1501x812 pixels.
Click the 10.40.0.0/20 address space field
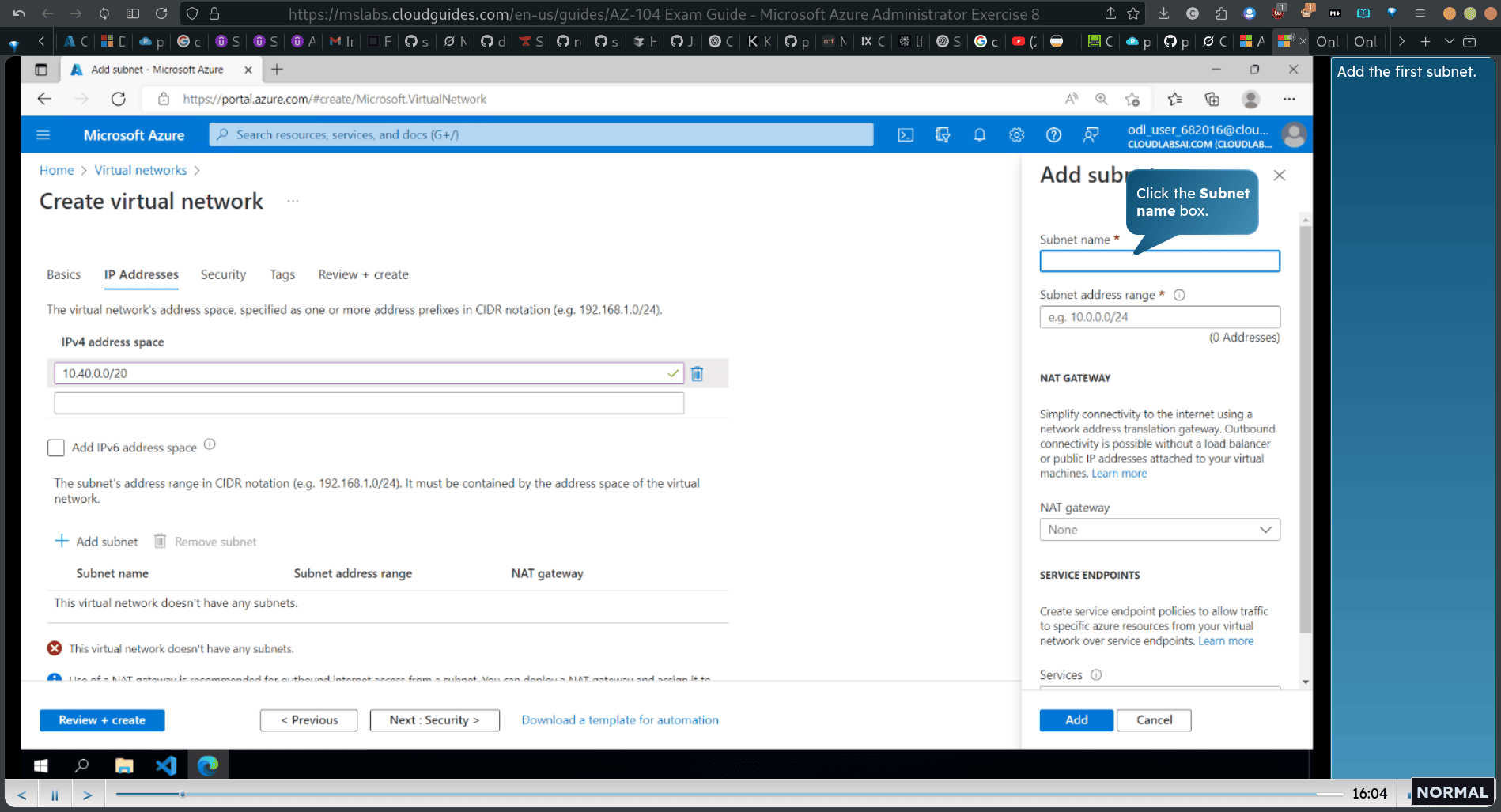point(369,373)
